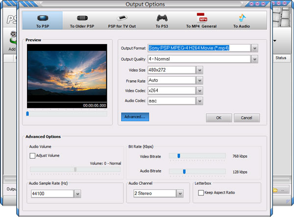Select PSP for TV Out icon
Screen dimensions: 294x217
tap(122, 18)
